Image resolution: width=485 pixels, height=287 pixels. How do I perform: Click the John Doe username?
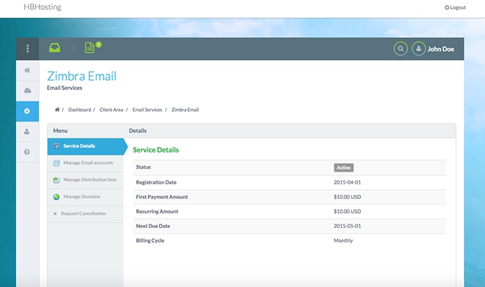pos(441,49)
